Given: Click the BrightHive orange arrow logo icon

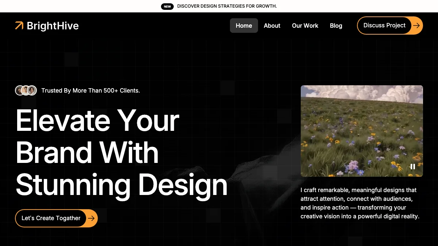Looking at the screenshot, I should (x=19, y=26).
